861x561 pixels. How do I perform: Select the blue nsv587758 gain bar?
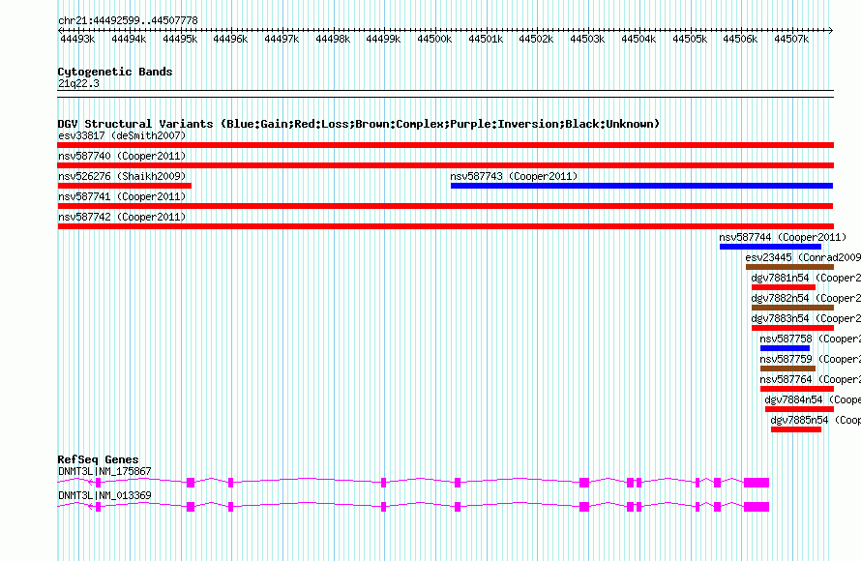tap(785, 348)
